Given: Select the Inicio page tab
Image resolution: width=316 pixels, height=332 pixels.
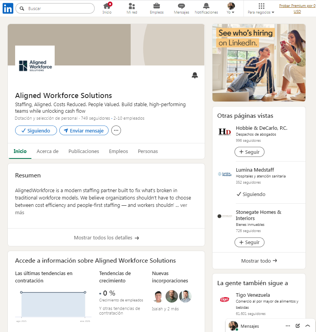Looking at the screenshot, I should (20, 151).
